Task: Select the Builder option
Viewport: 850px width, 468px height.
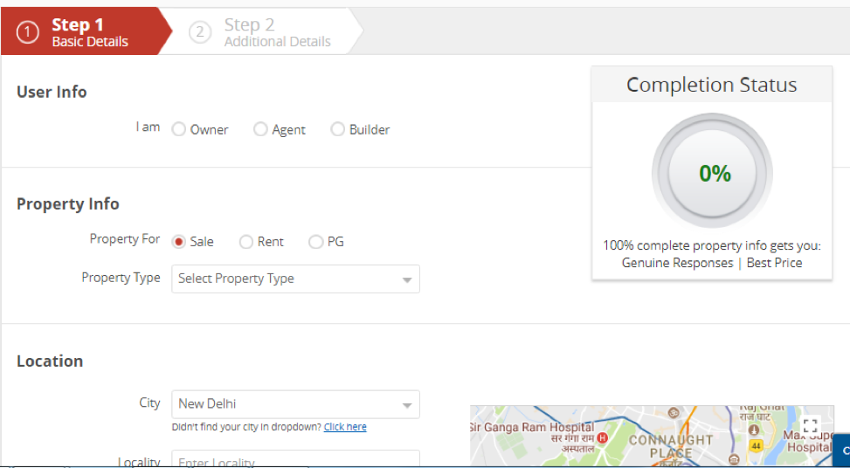Action: tap(338, 129)
